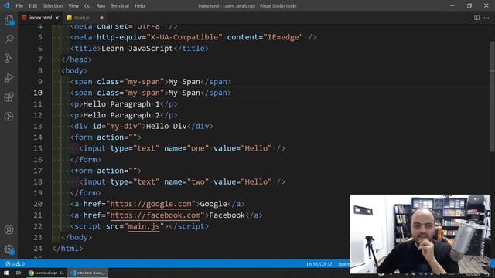495x278 pixels.
Task: Click name="two" attribute on line 18
Action: click(x=186, y=182)
